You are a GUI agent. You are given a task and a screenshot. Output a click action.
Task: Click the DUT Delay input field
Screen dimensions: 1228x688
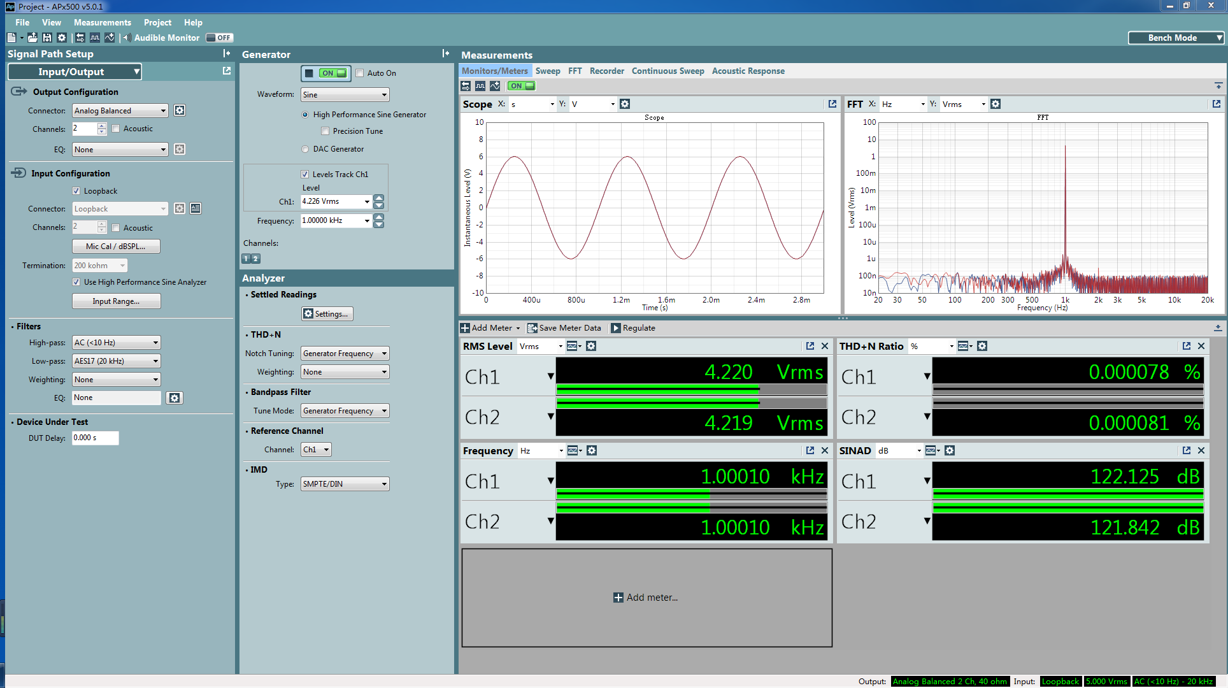(95, 438)
